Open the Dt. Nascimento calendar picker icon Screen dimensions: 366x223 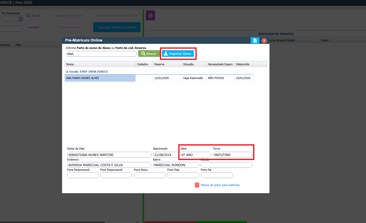21,18
